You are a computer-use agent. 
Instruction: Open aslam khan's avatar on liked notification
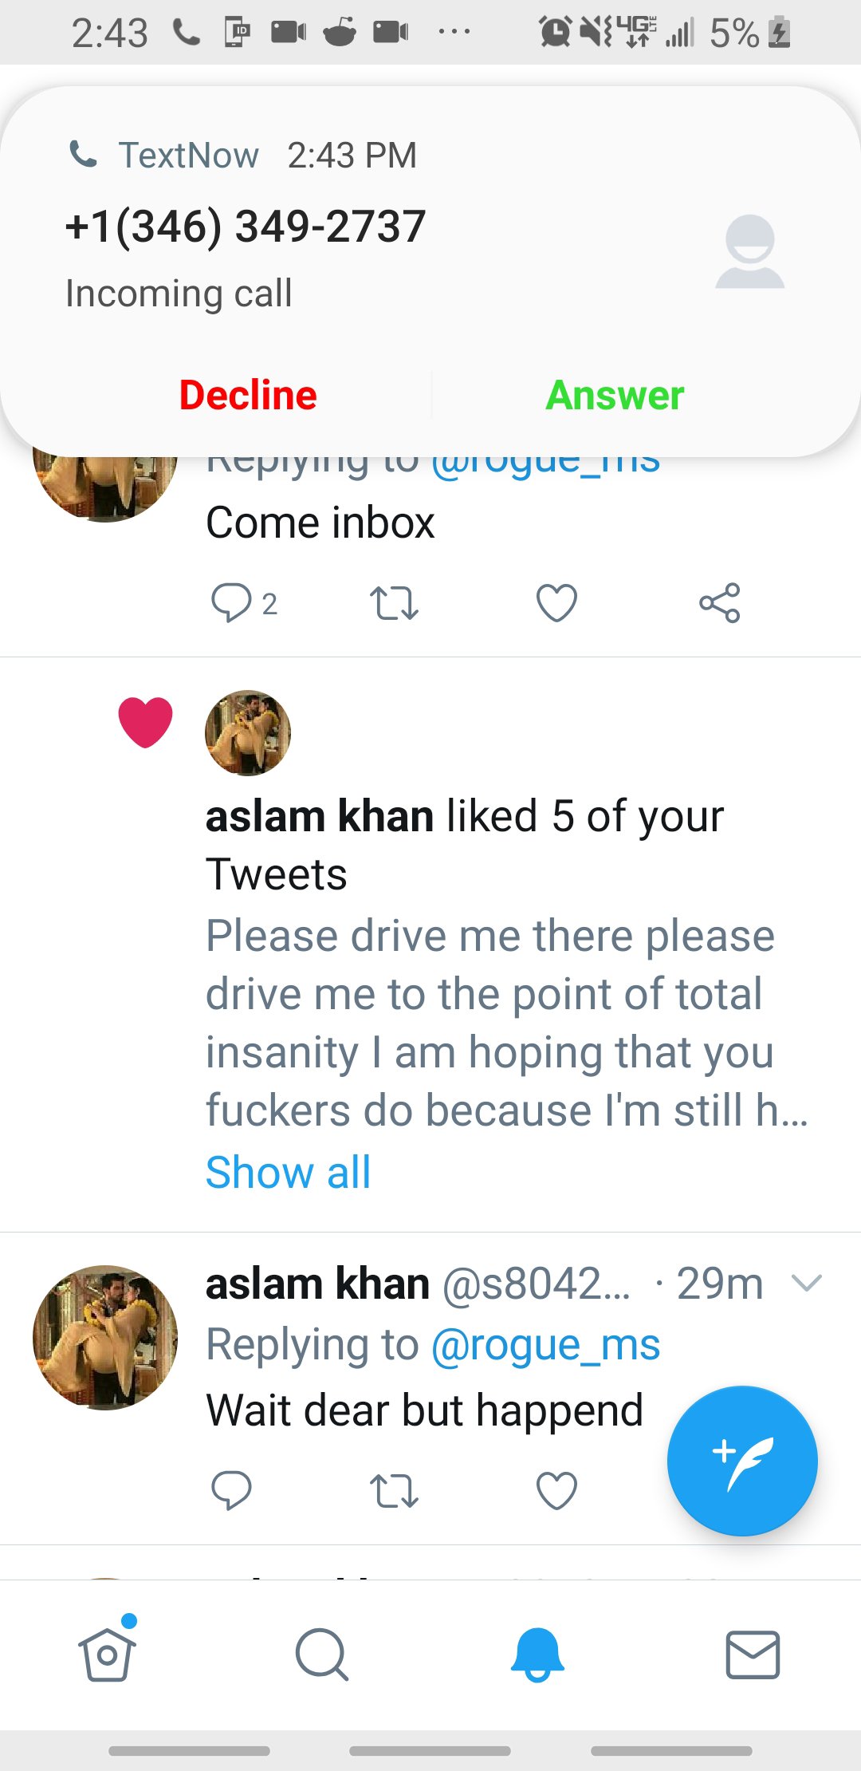point(248,732)
